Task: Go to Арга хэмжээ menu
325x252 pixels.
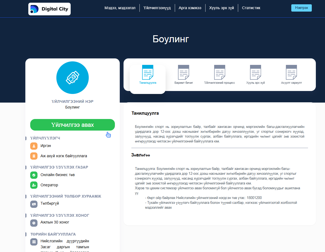Action: point(190,8)
